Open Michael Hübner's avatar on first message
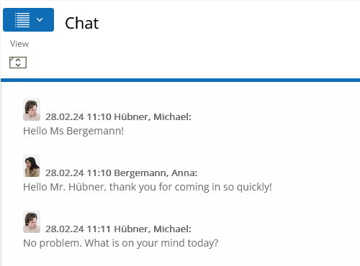The width and height of the screenshot is (360, 266). click(32, 109)
